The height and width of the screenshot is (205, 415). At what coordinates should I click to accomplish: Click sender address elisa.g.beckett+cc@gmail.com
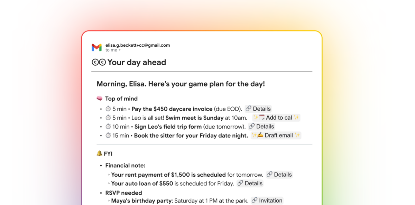click(138, 45)
